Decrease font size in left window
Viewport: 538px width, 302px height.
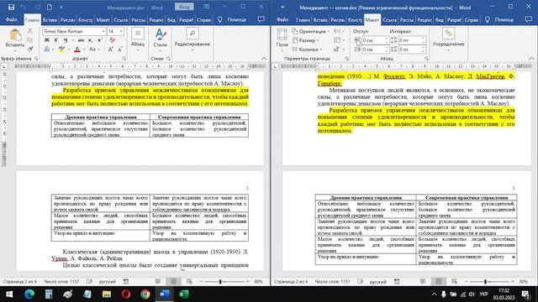pos(120,49)
